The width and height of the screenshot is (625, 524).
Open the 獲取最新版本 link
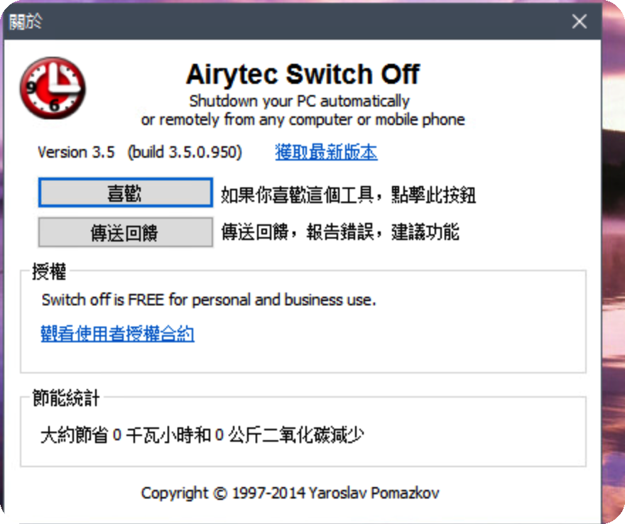click(x=326, y=153)
